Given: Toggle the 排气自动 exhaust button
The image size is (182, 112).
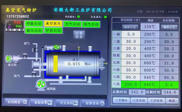Looking at the screenshot, I should click(91, 24).
